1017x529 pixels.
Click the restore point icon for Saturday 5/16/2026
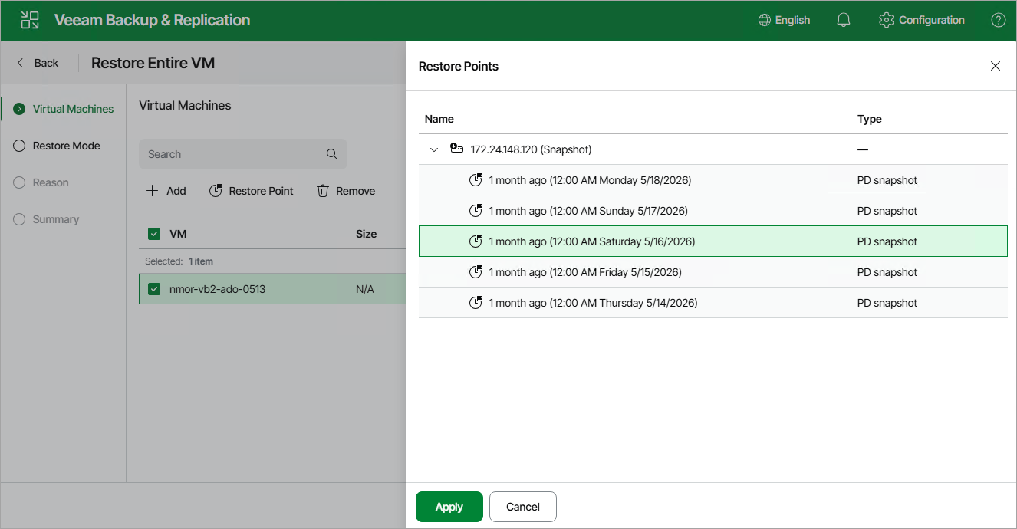pyautogui.click(x=476, y=242)
